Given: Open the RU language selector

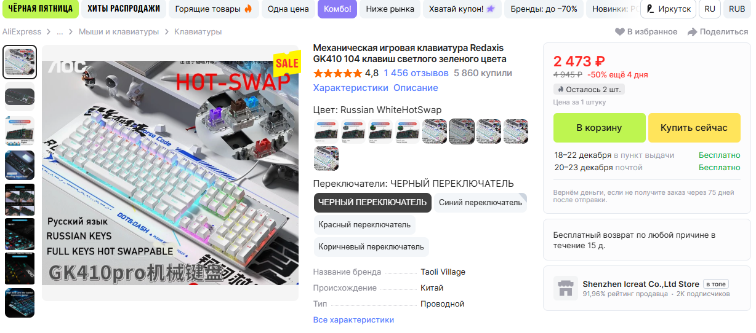Looking at the screenshot, I should [710, 9].
